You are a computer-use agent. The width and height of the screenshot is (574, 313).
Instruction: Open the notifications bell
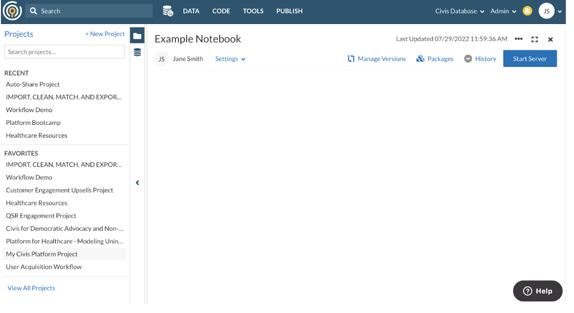pos(527,11)
